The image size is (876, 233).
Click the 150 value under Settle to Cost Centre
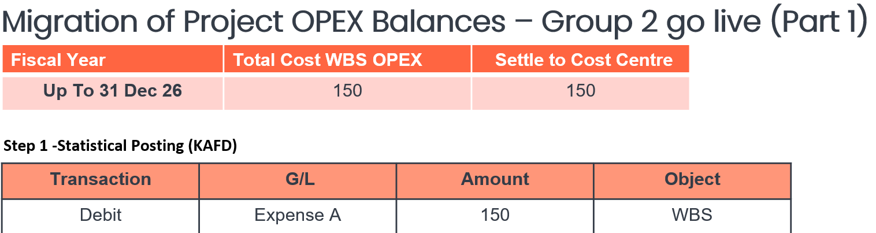click(581, 91)
